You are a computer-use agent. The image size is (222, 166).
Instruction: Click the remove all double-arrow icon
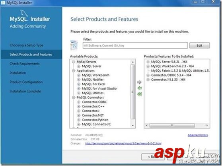[140, 94]
